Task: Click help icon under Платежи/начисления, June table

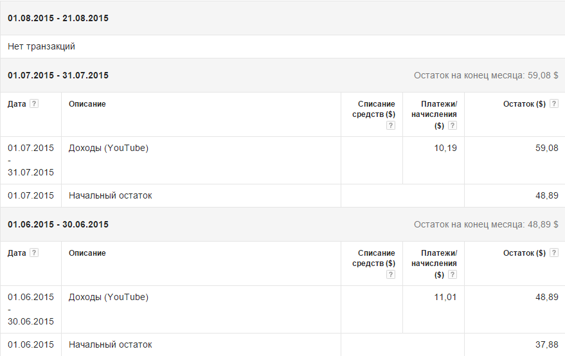Action: coord(453,274)
